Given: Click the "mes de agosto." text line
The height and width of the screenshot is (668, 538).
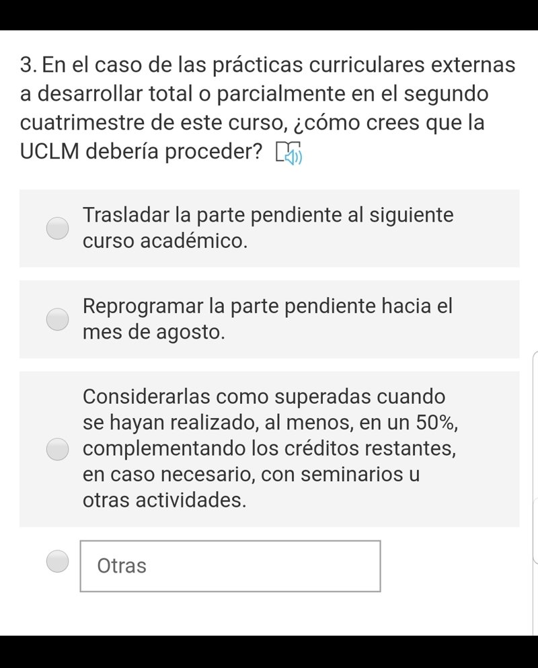Looking at the screenshot, I should click(153, 332).
